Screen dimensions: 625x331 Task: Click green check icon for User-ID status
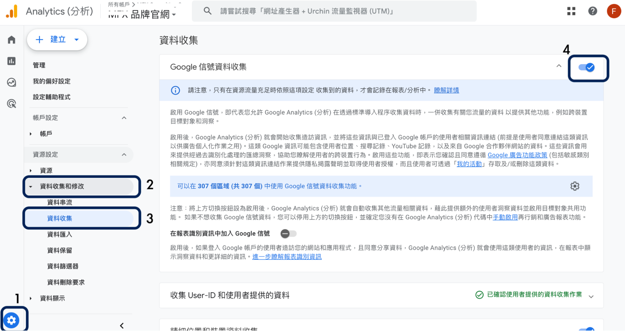(479, 295)
